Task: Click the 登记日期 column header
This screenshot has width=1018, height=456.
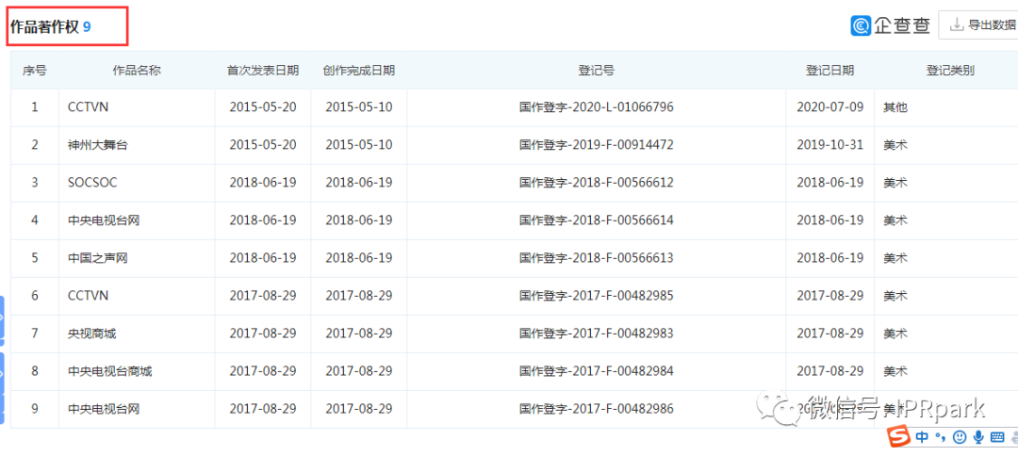Action: click(829, 70)
